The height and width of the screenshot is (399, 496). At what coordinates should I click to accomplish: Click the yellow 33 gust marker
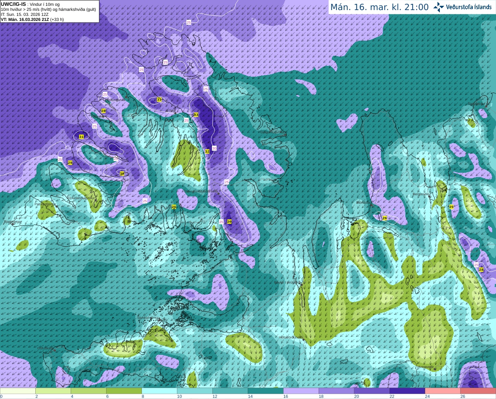coord(196,115)
